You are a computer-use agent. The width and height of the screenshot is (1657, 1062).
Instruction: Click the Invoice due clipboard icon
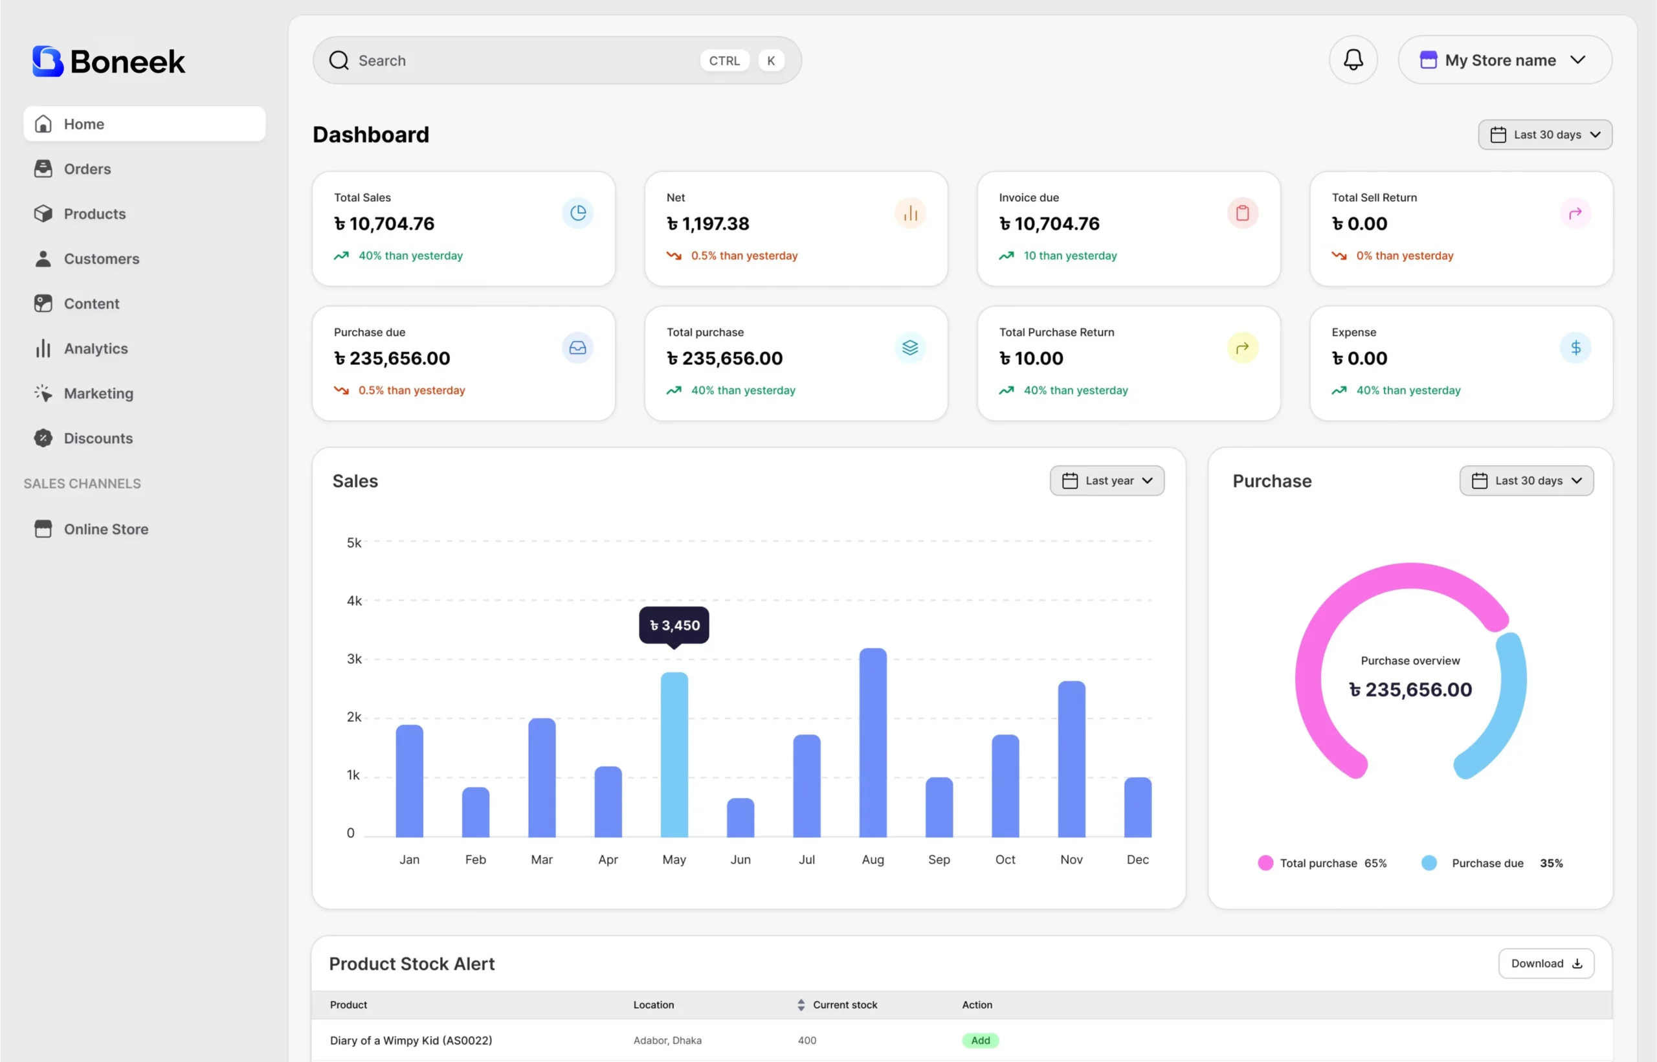coord(1243,212)
